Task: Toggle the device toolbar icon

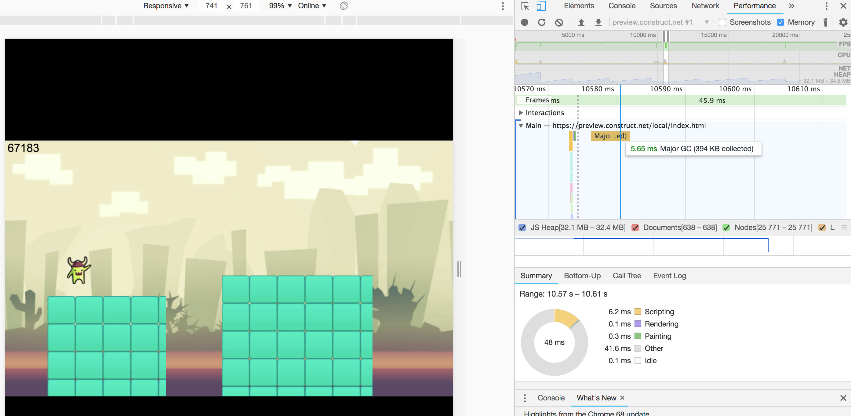Action: point(541,6)
